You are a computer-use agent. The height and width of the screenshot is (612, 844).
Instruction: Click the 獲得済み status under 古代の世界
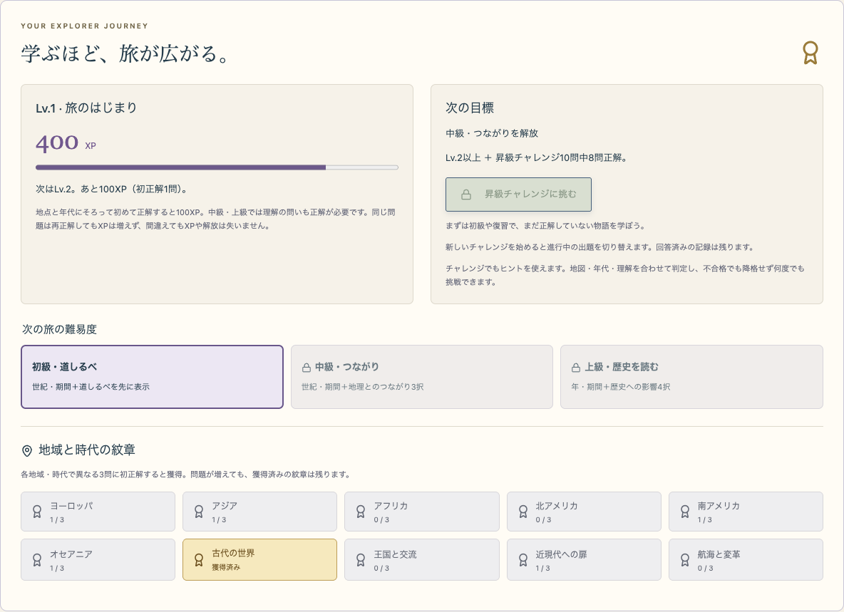226,567
